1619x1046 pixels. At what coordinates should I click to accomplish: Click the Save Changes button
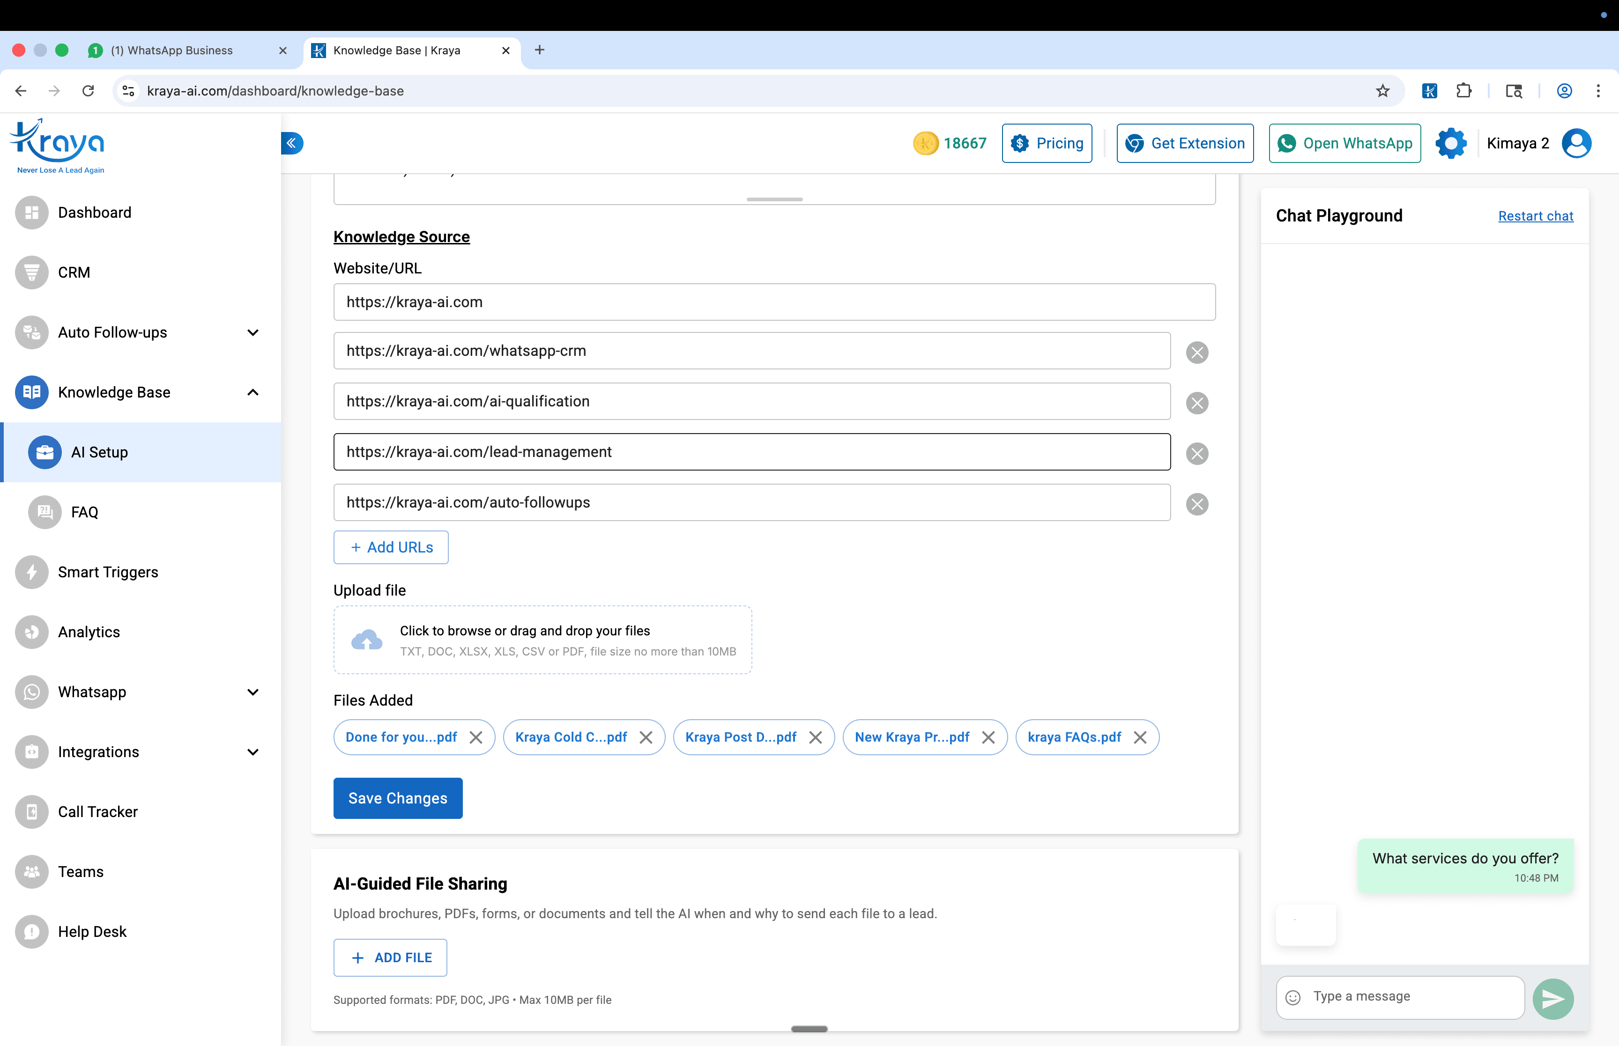point(398,798)
